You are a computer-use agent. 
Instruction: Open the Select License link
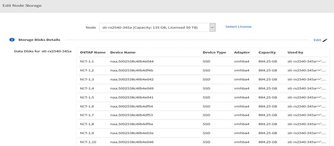point(238,27)
